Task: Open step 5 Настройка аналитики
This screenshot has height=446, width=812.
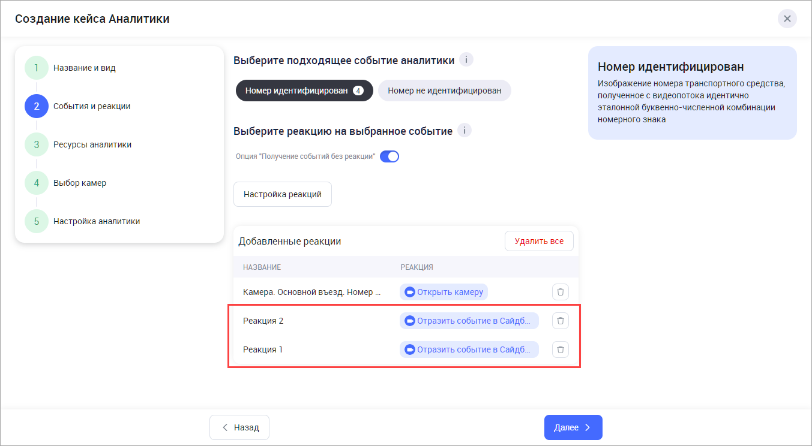Action: pyautogui.click(x=96, y=221)
